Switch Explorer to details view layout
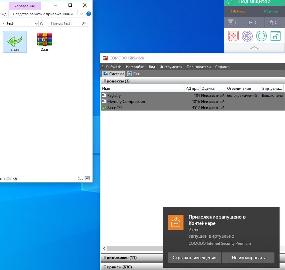The image size is (285, 270). [80, 178]
